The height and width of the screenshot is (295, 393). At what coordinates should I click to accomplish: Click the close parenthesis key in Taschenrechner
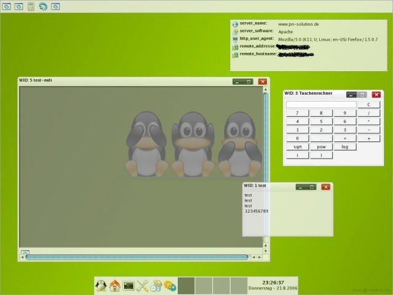point(321,155)
